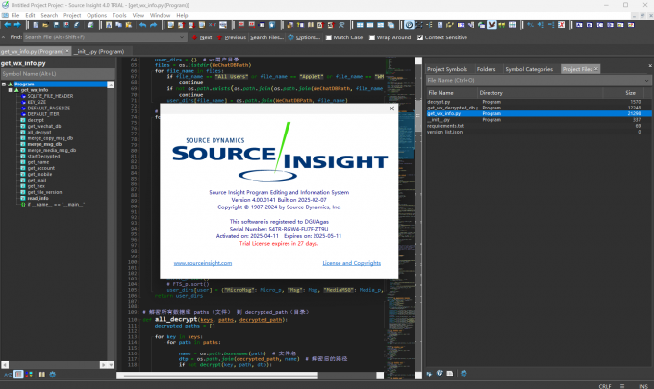Image resolution: width=654 pixels, height=389 pixels.
Task: Close the Project Files panel tab
Action: tap(596, 69)
